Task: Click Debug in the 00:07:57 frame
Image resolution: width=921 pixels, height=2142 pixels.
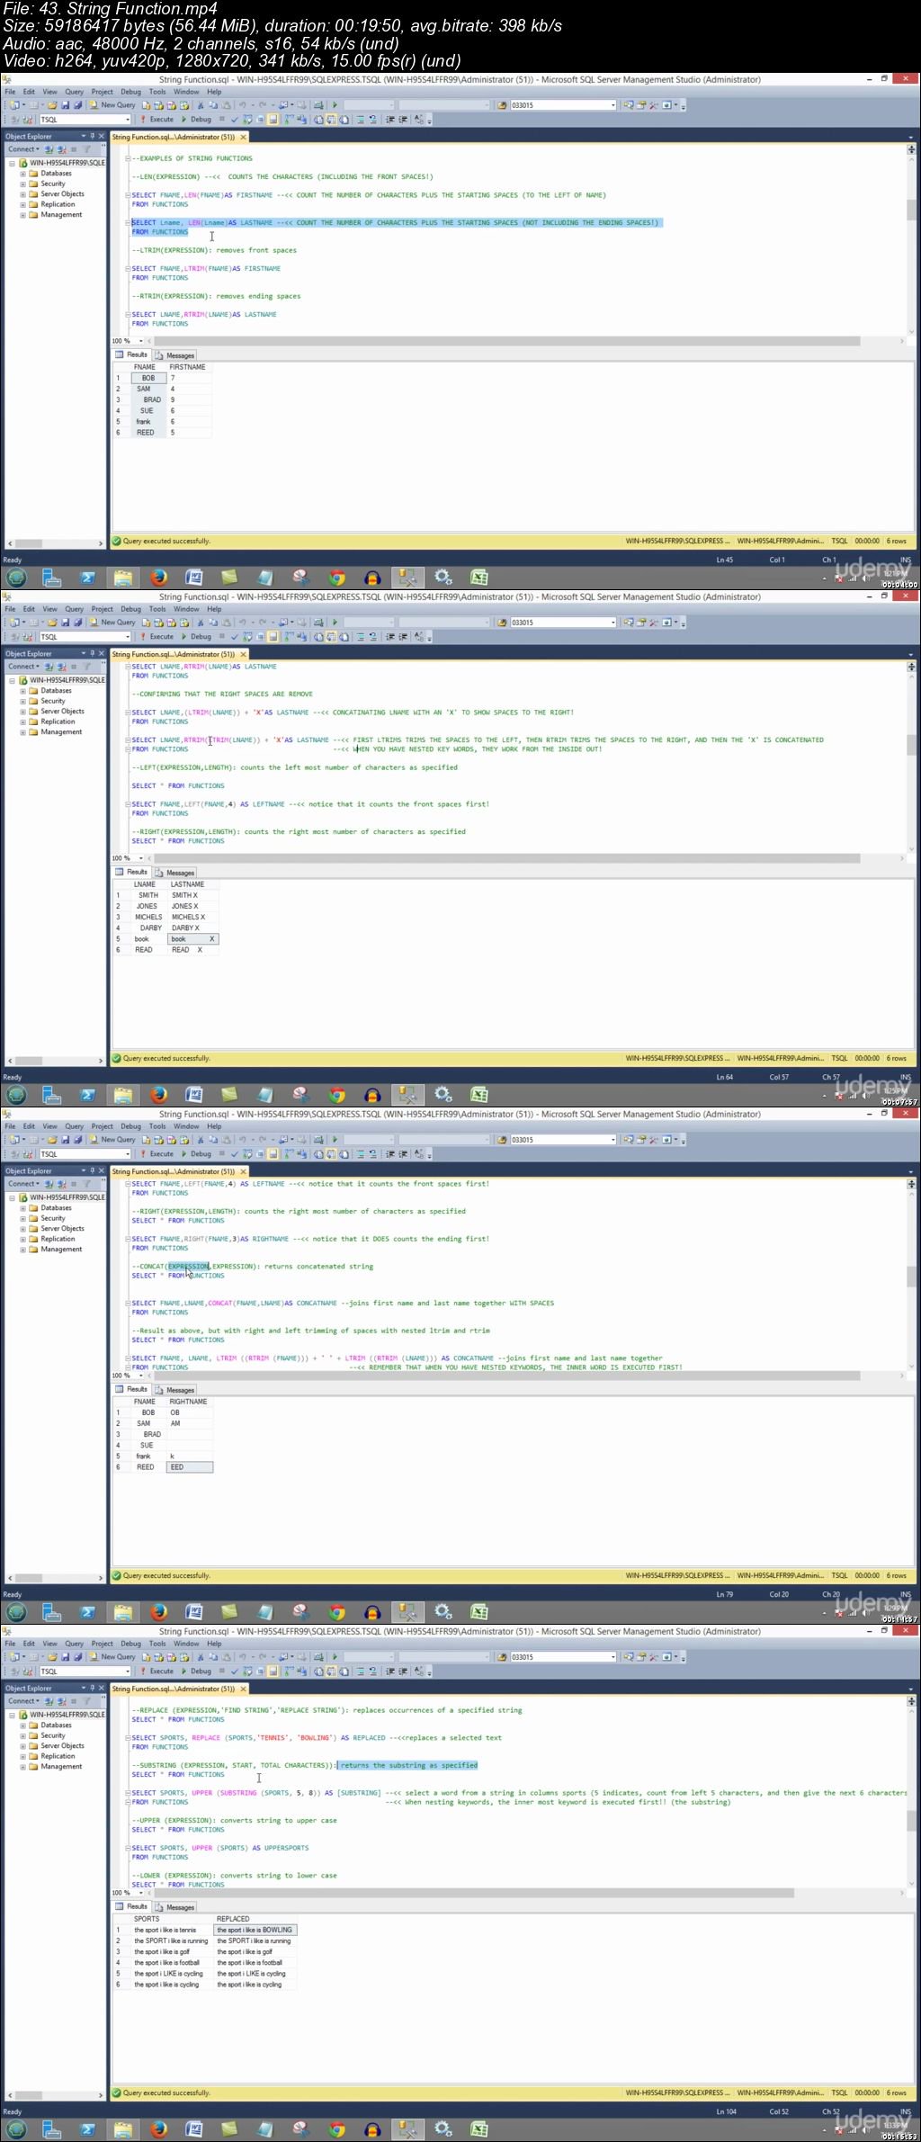Action: (x=196, y=636)
